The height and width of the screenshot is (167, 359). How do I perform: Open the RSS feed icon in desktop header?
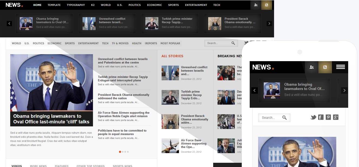pyautogui.click(x=266, y=5)
